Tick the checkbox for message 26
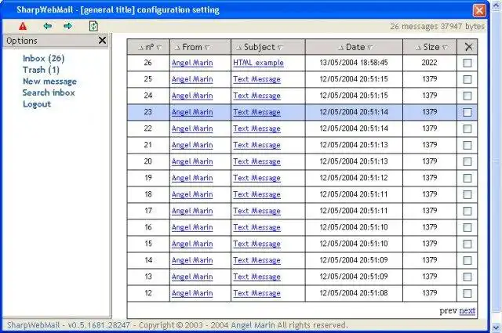502x333 pixels. [x=467, y=63]
